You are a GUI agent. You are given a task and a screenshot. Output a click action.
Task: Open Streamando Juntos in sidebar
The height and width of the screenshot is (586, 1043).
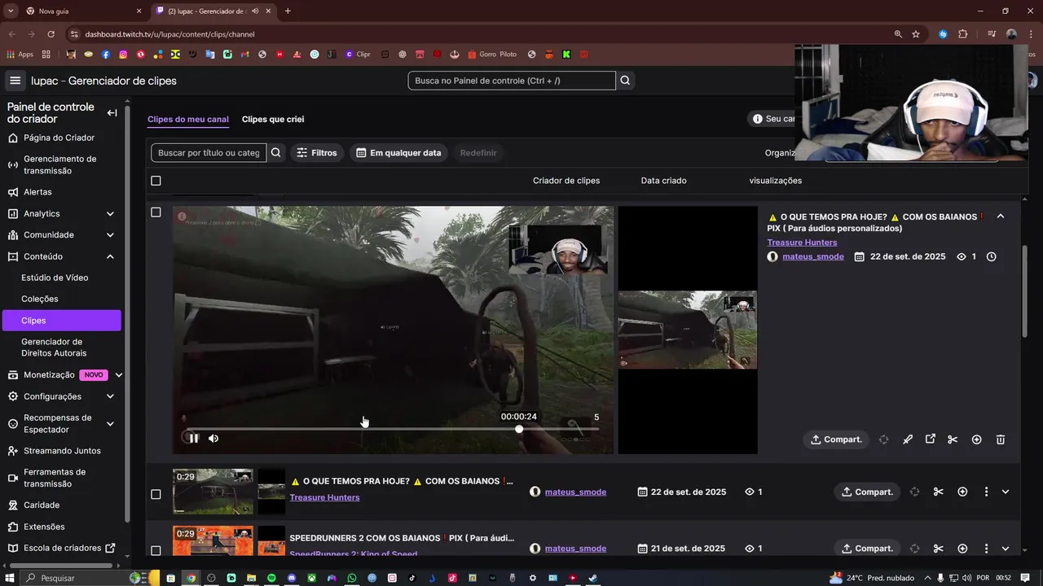62,451
